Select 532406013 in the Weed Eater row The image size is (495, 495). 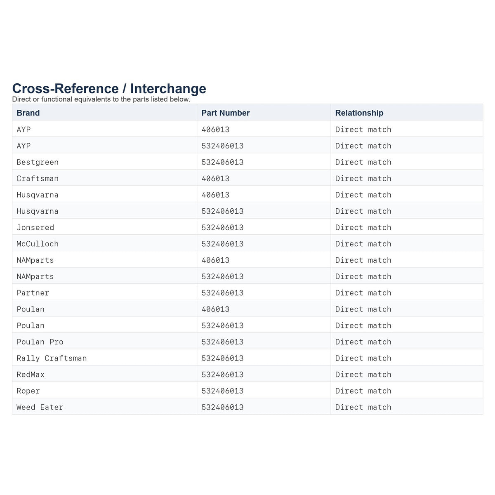(x=222, y=407)
